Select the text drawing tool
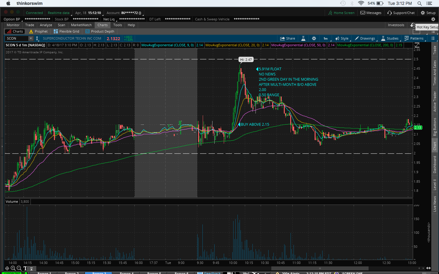This screenshot has height=274, width=439. 25,268
